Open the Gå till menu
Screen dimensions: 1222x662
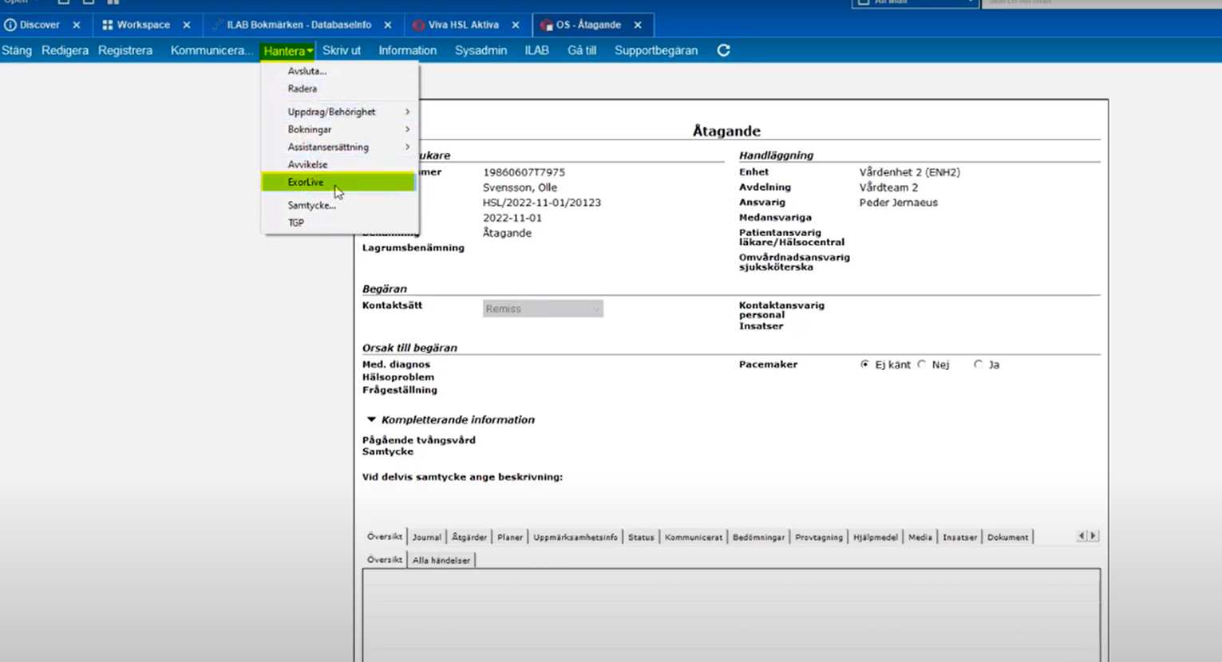pos(582,50)
